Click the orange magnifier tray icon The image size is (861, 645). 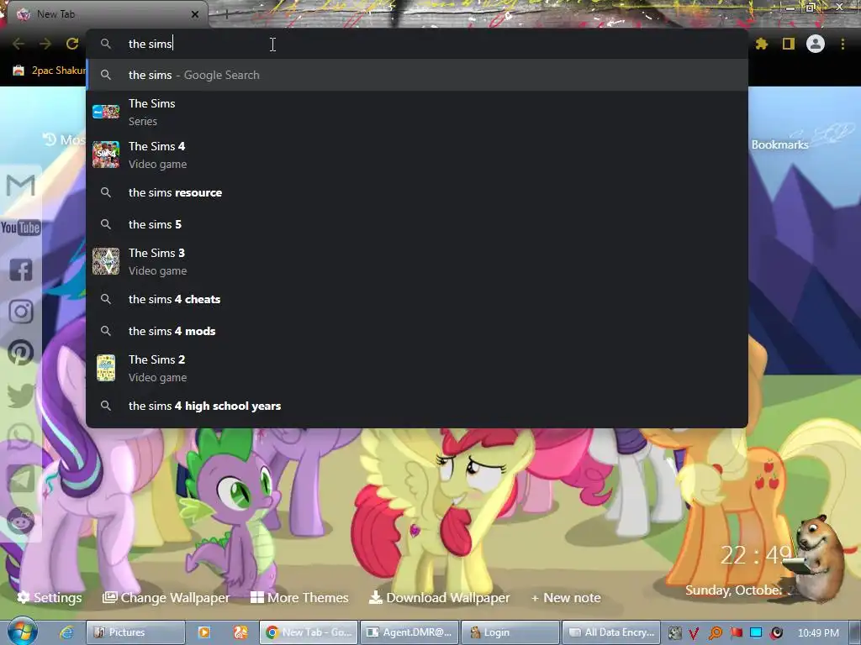715,633
